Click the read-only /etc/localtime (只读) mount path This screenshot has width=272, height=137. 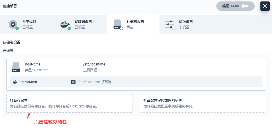pos(95,82)
